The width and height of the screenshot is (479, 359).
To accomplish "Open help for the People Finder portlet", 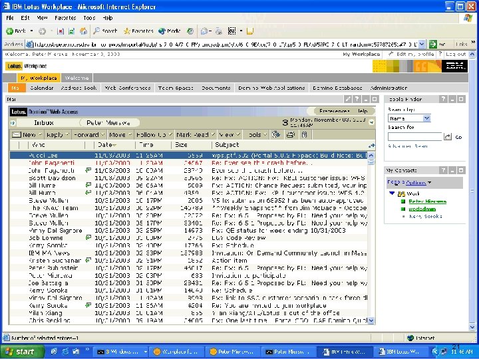I will coord(442,99).
